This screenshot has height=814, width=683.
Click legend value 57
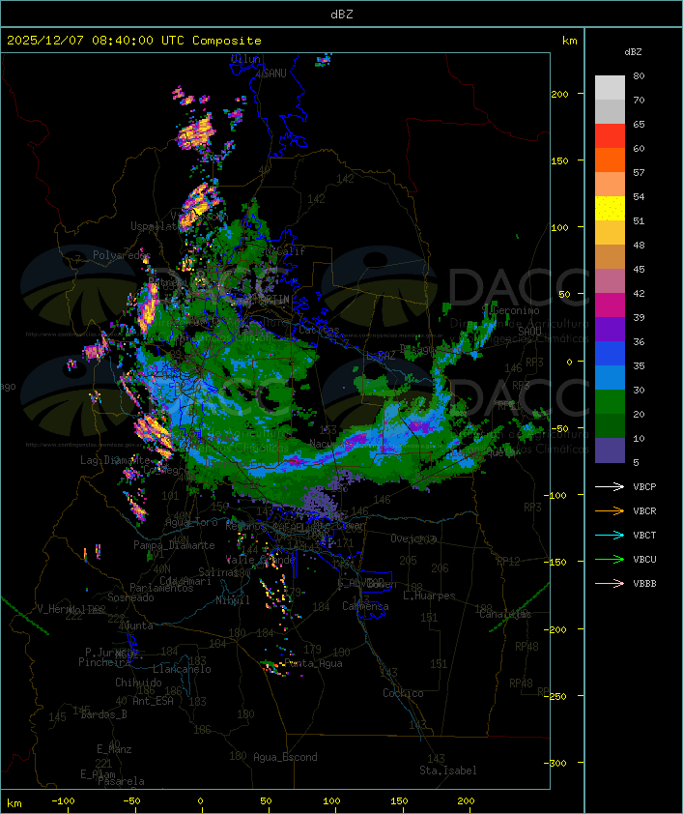639,172
